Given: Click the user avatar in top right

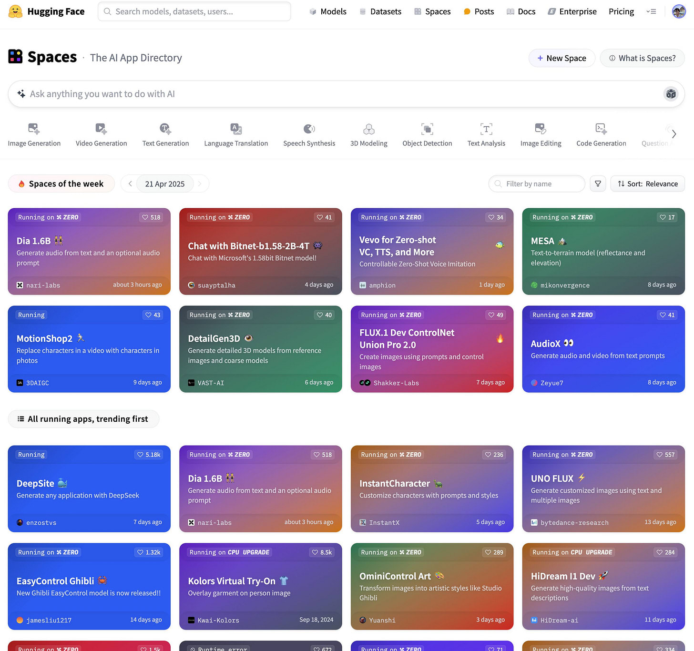Looking at the screenshot, I should tap(679, 11).
